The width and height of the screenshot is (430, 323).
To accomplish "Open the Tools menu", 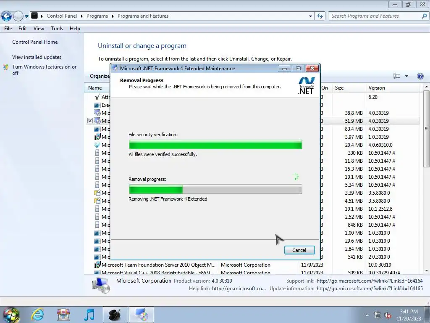I will [x=57, y=29].
